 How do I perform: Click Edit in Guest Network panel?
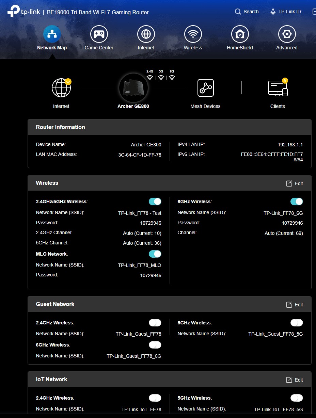click(x=295, y=305)
